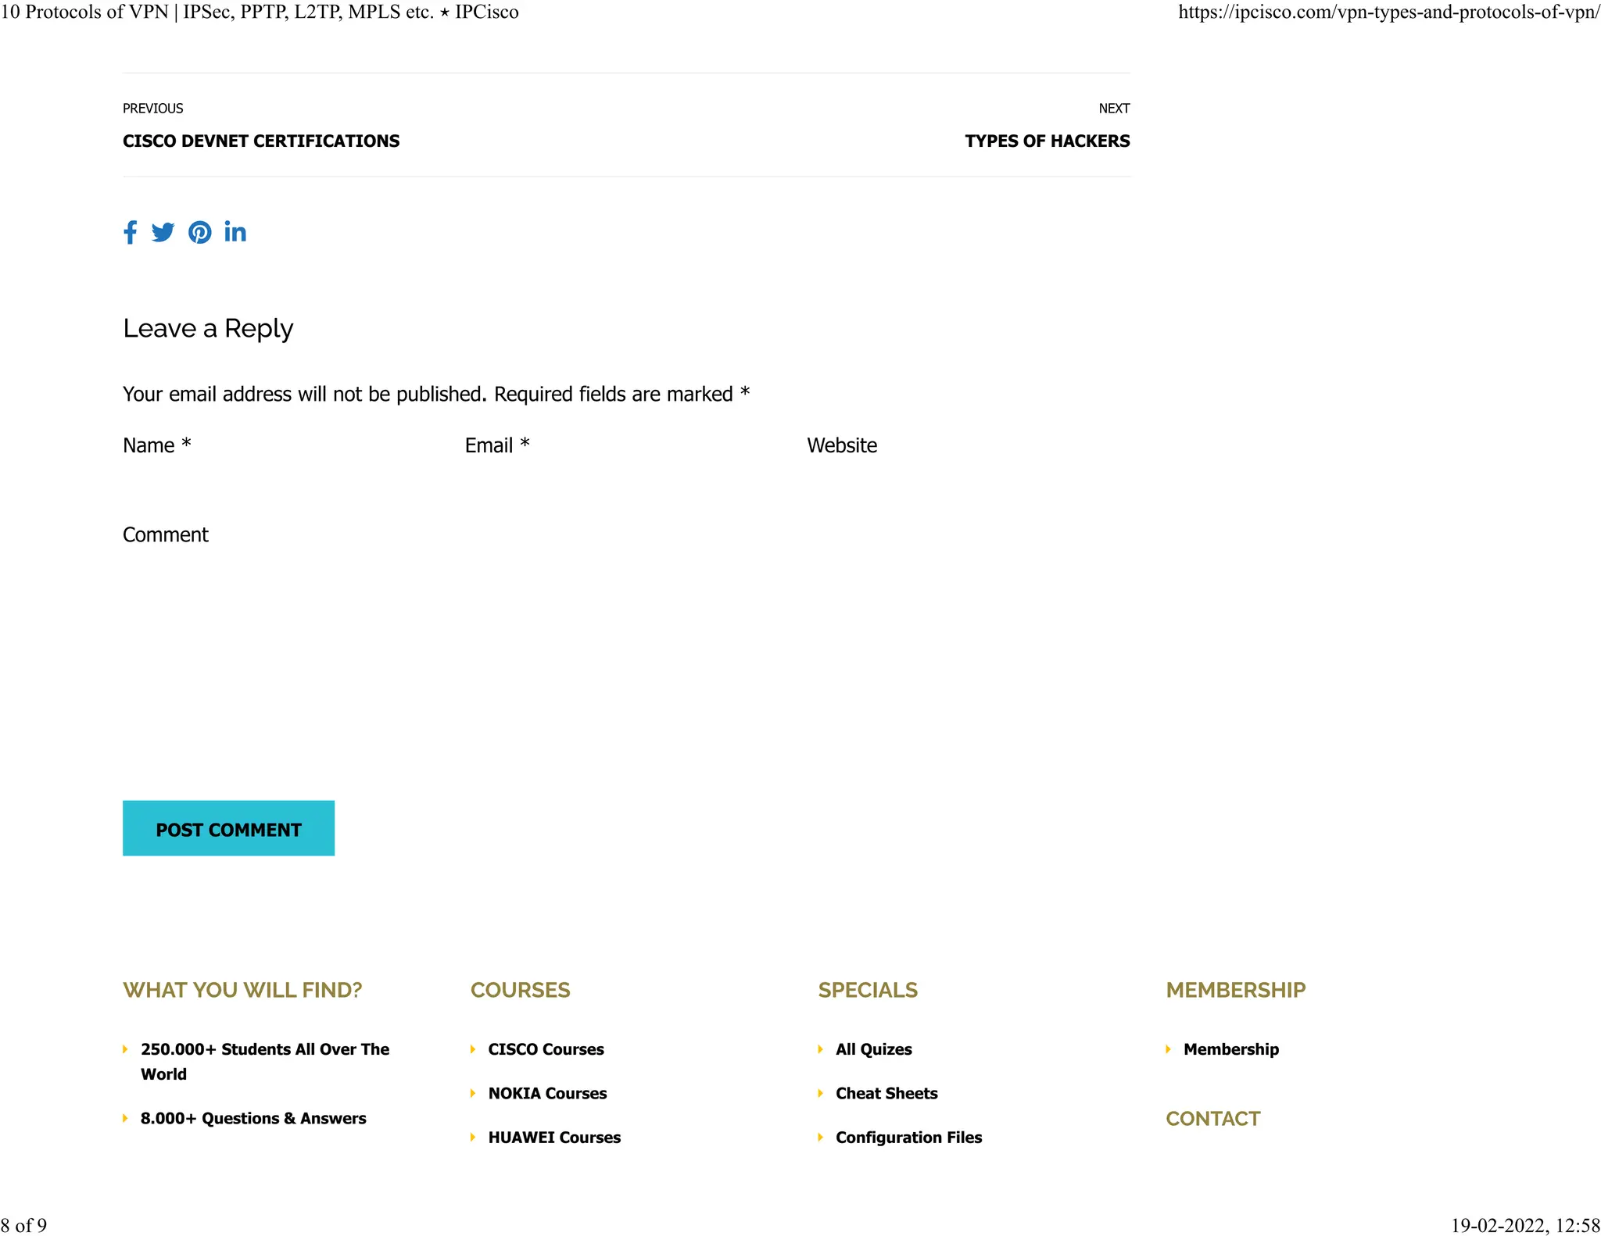Share the post on Twitter

tap(163, 232)
